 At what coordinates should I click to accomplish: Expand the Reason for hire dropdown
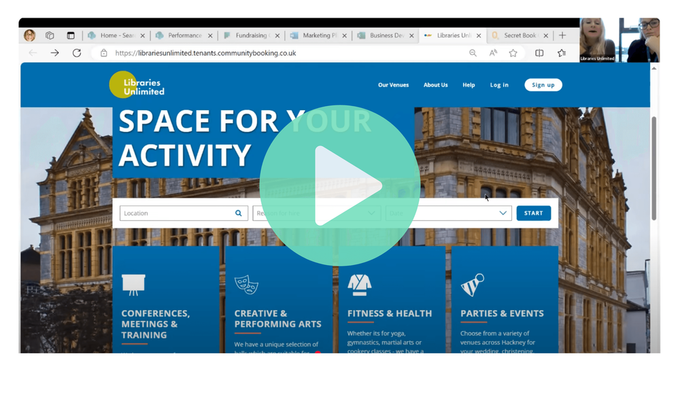coord(372,213)
